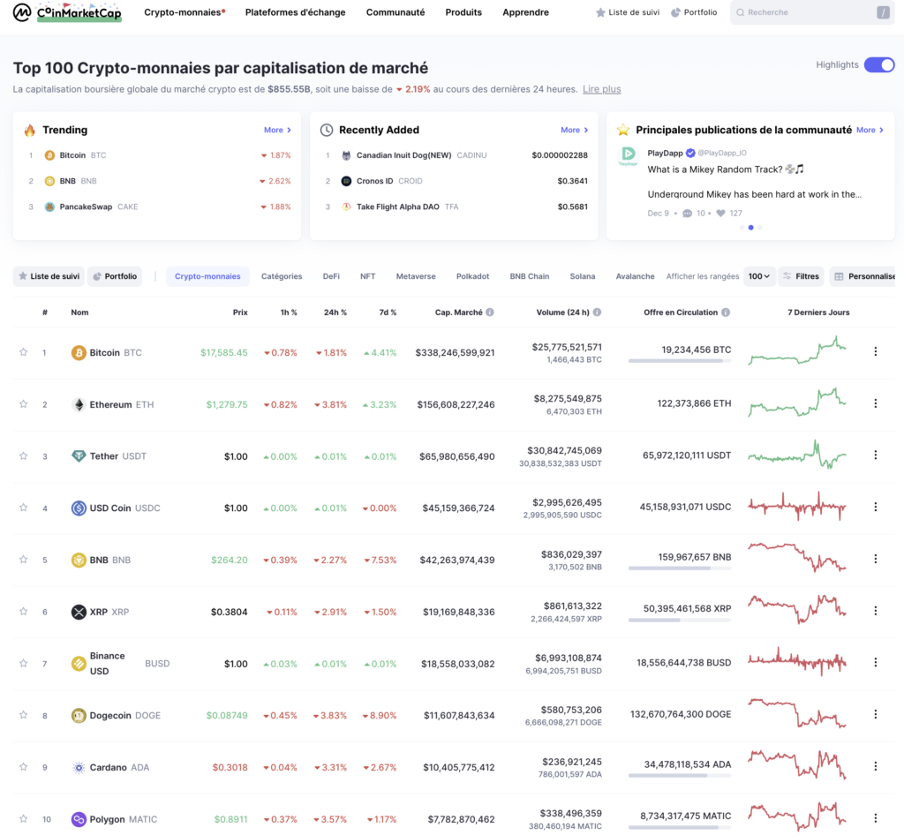Viewport: 904px width, 835px height.
Task: Click the BNB logo icon in the table row
Action: click(79, 560)
